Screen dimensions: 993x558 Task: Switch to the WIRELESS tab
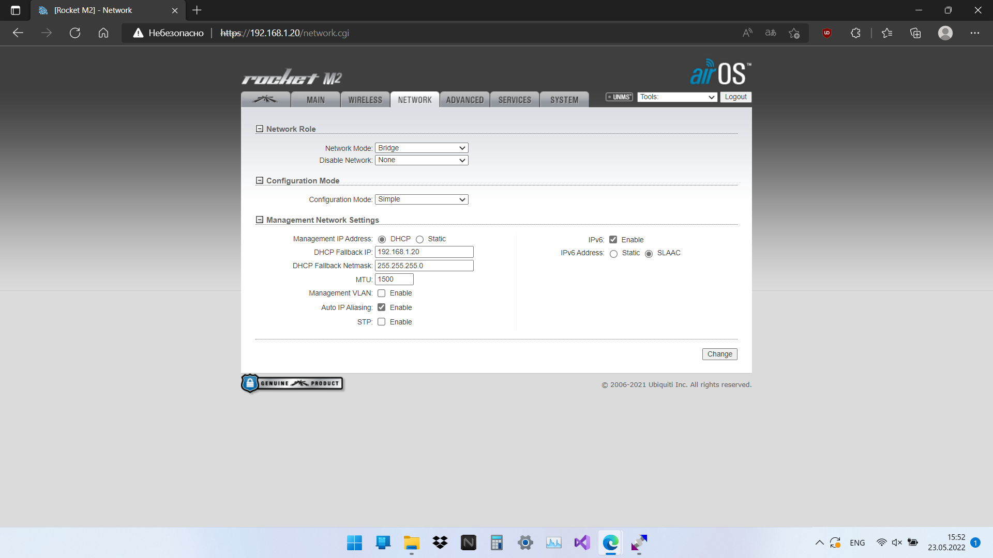pos(365,99)
